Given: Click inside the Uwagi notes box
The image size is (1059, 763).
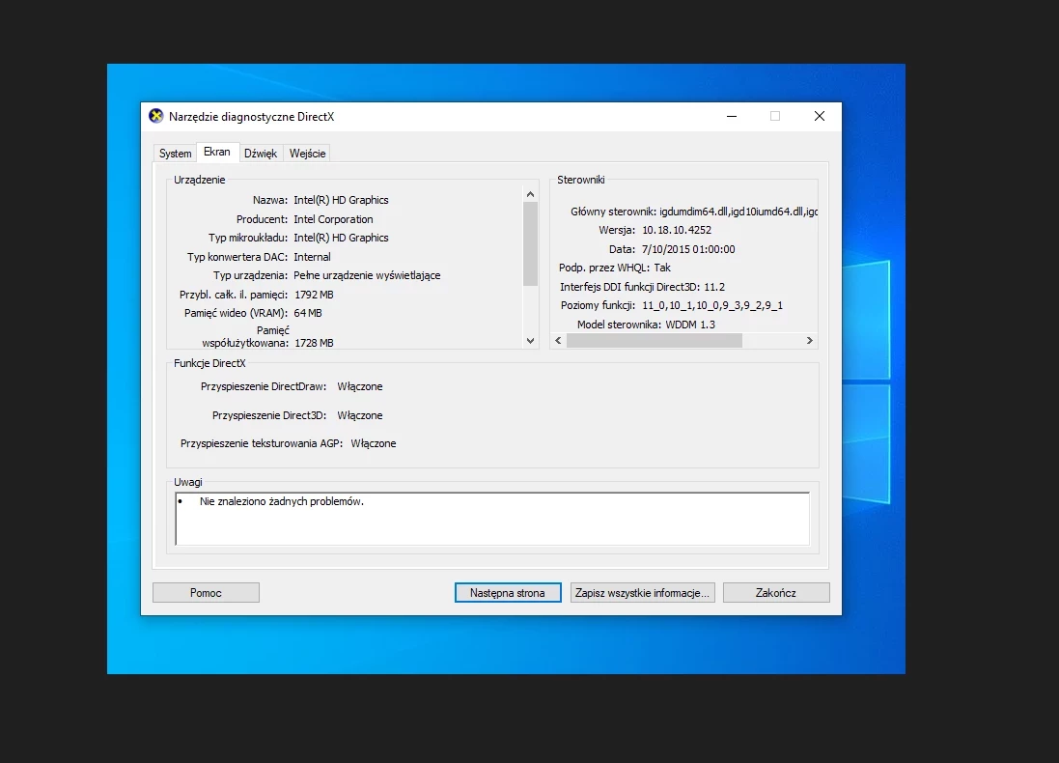Looking at the screenshot, I should [492, 520].
